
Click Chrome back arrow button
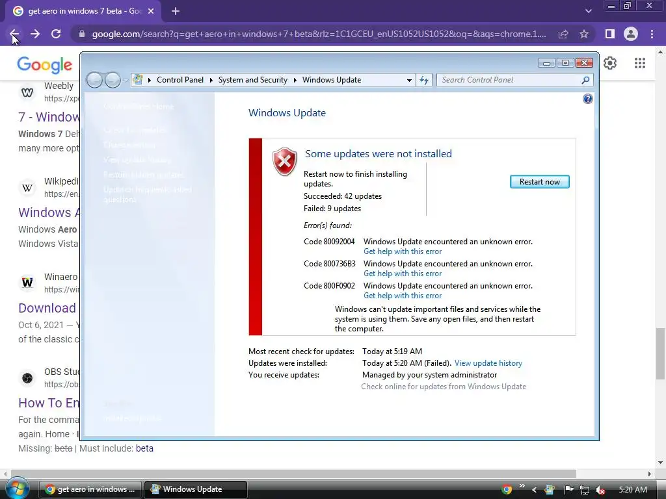point(14,34)
